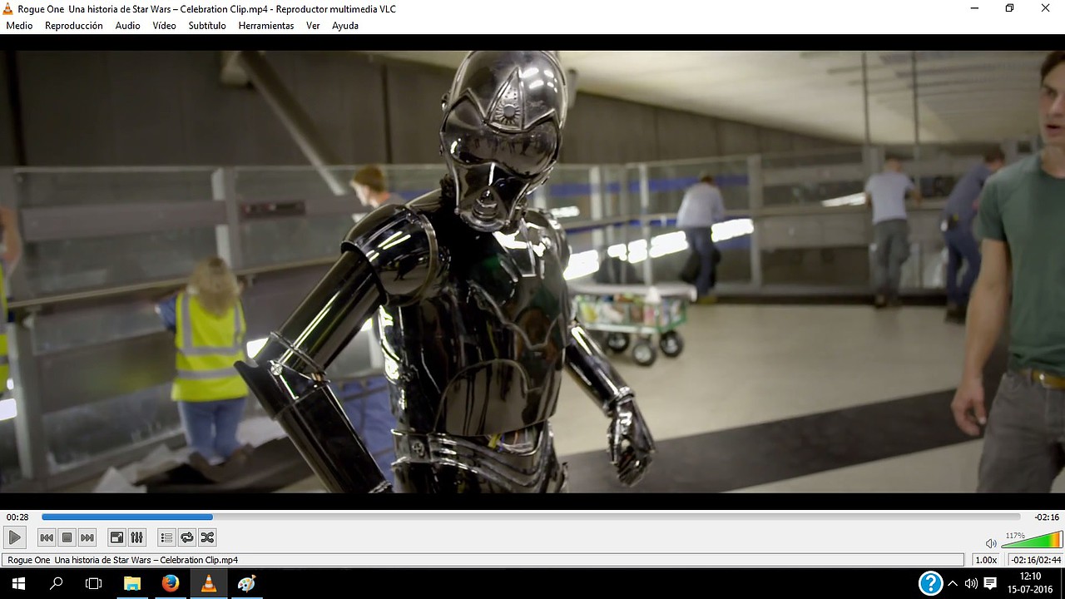Click the system tray volume icon
The height and width of the screenshot is (599, 1065).
pos(971,583)
